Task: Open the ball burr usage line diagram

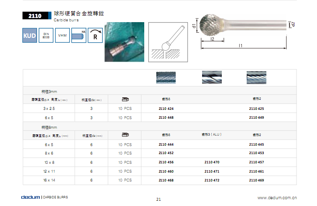Action: (x=168, y=42)
